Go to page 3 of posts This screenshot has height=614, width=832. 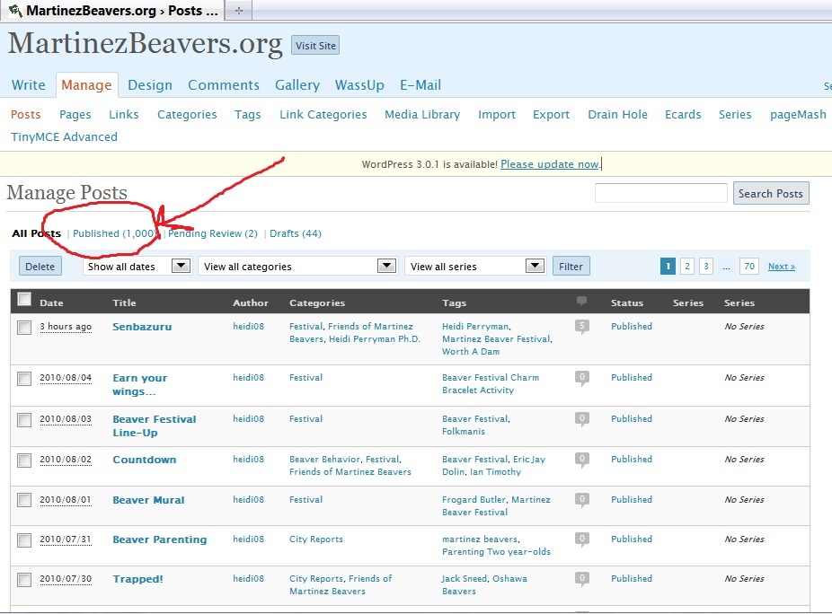705,267
